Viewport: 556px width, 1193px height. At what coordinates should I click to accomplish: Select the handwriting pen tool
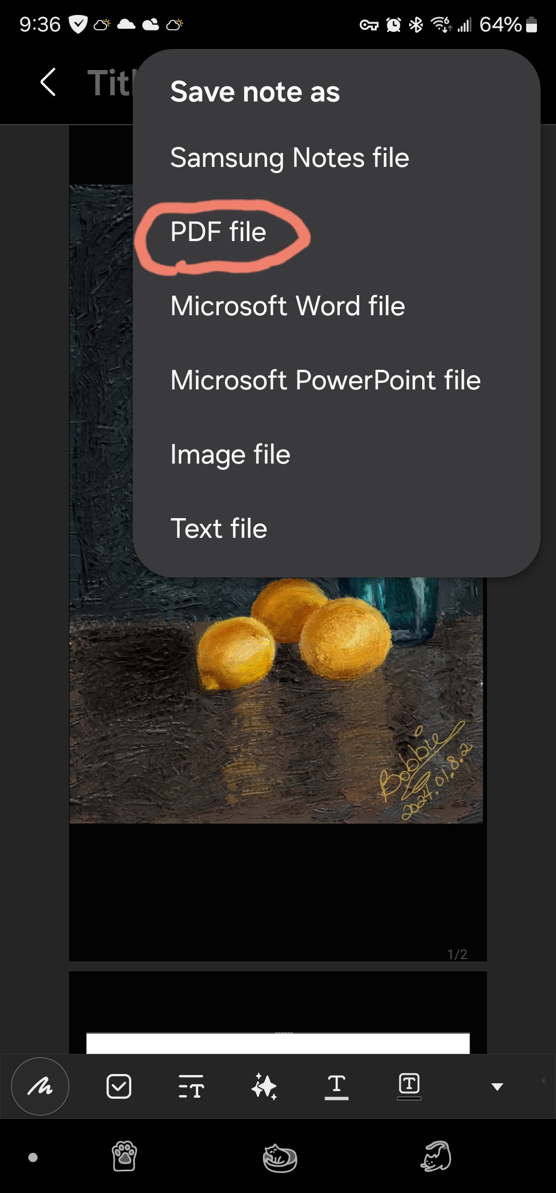pos(40,1086)
